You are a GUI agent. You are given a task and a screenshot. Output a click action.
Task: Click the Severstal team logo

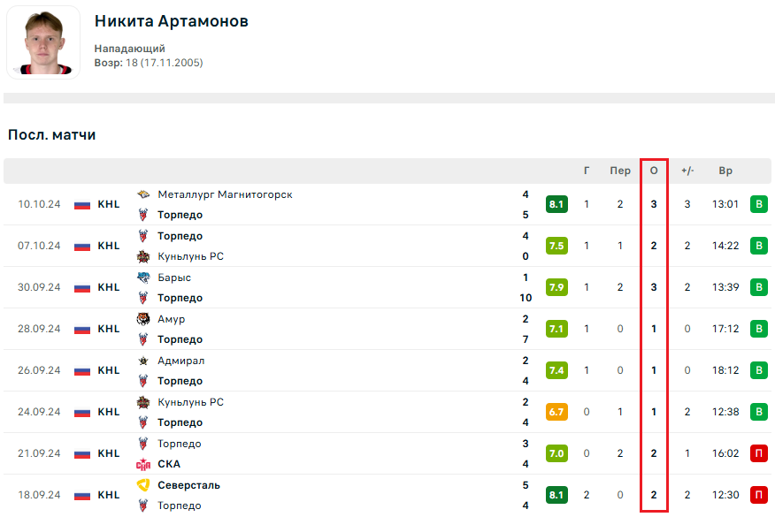click(143, 485)
